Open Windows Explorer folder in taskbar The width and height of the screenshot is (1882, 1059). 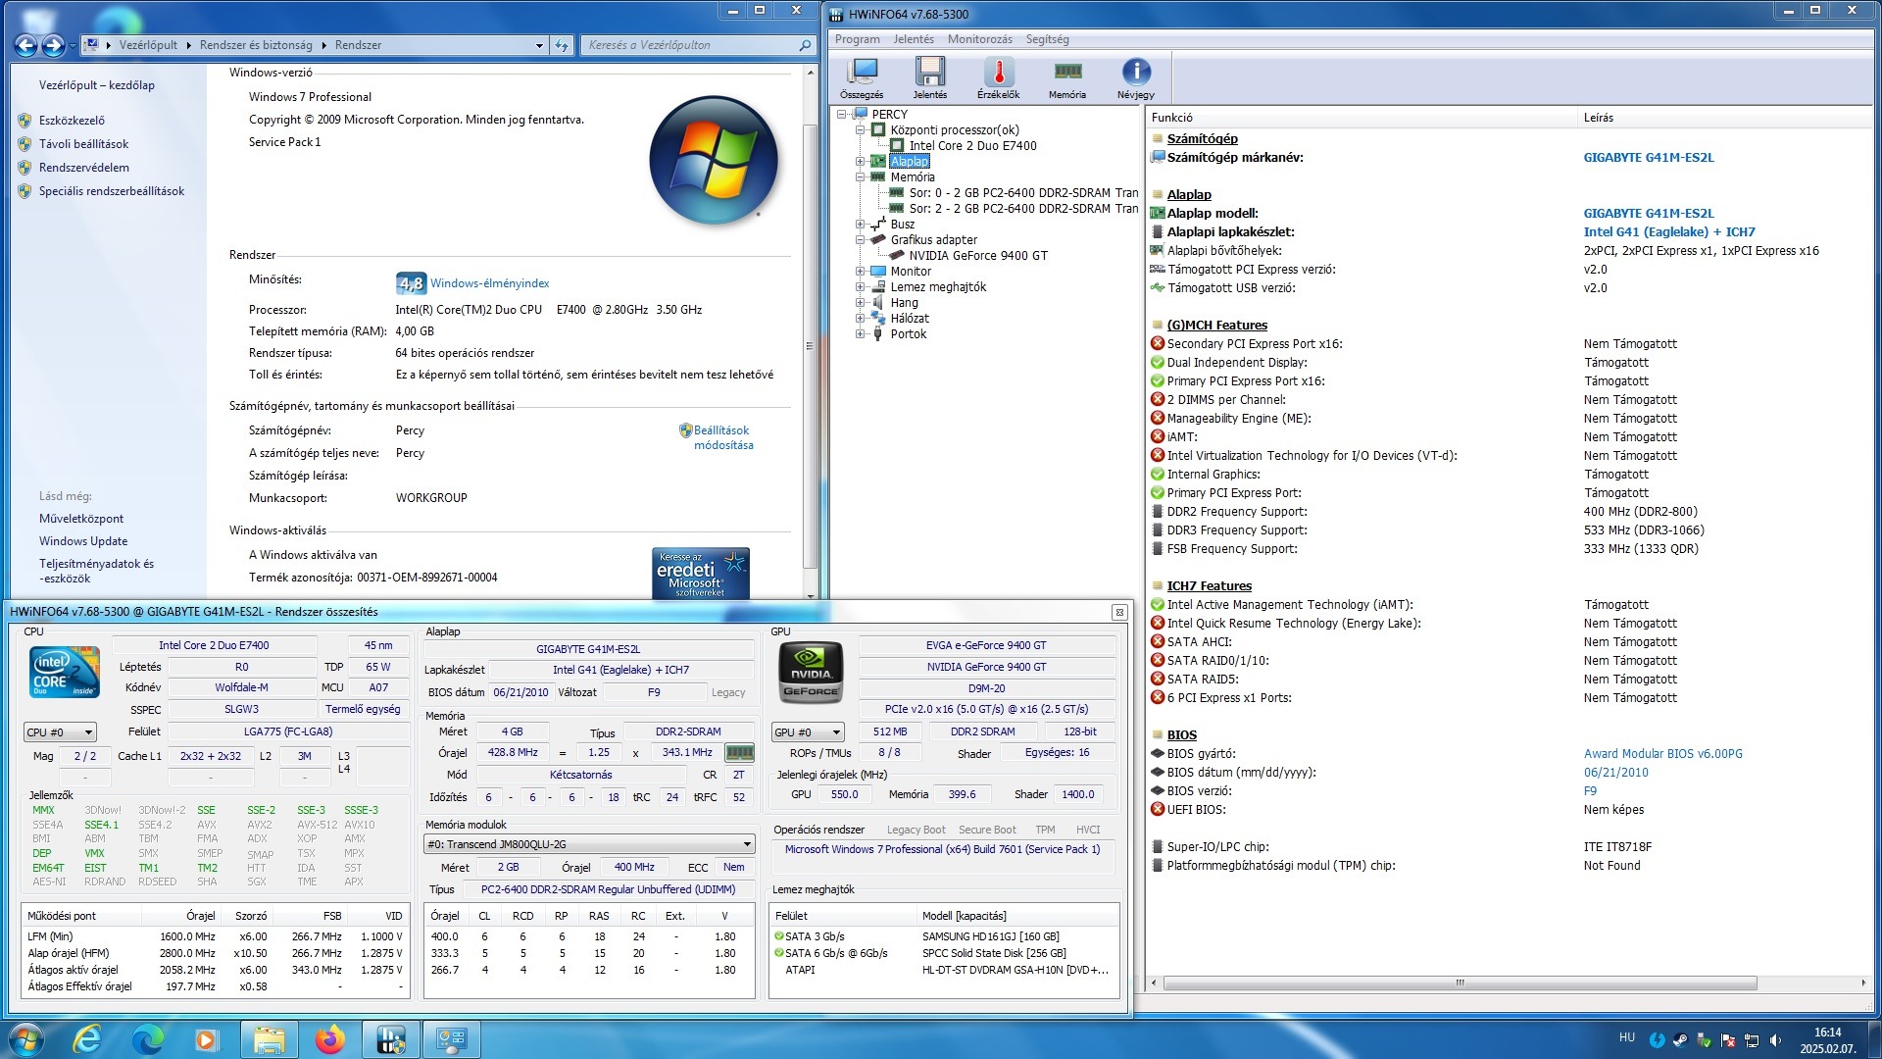[269, 1038]
